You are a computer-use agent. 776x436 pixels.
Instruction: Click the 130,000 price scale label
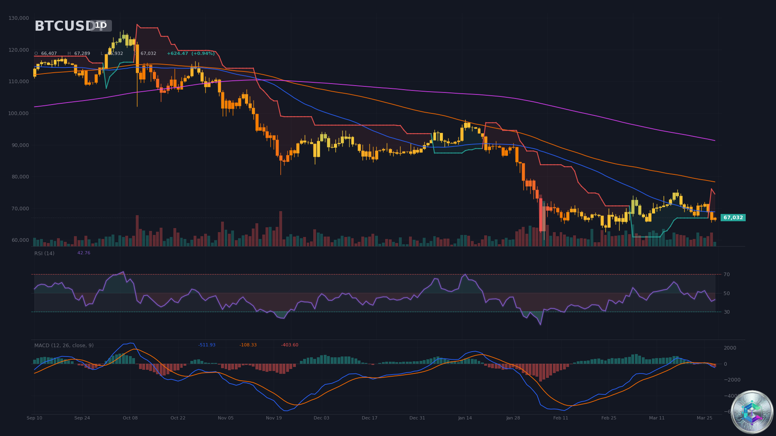click(x=19, y=18)
